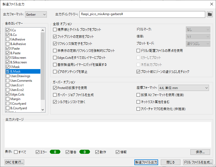The height and width of the screenshot is (167, 216).
Task: Open the 倍率 1:1 dropdown
Action: pos(198,37)
